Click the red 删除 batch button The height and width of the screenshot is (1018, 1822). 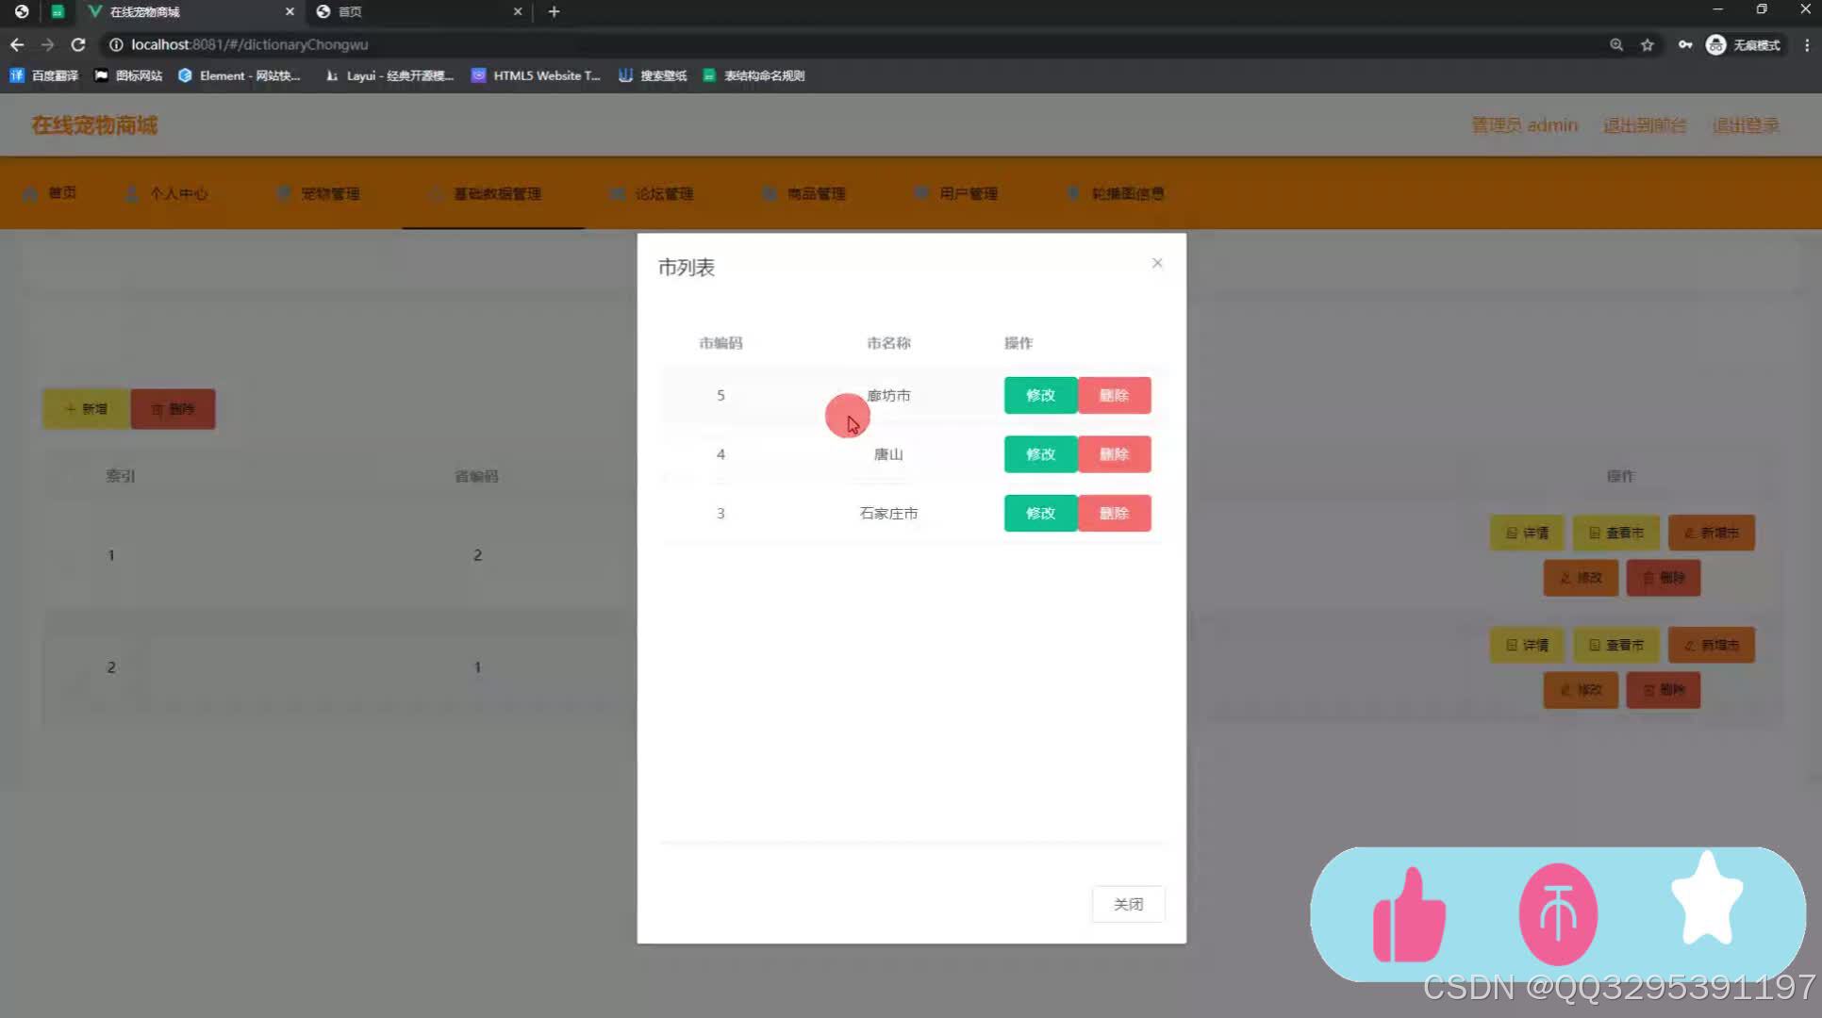(x=173, y=409)
